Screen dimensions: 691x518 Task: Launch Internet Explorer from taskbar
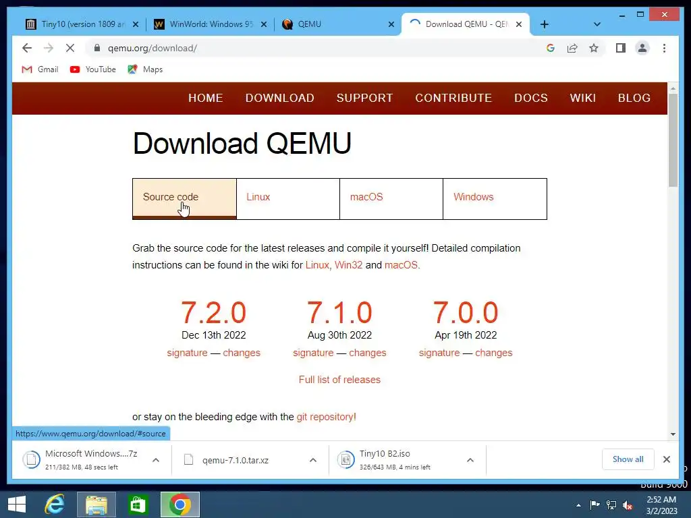pos(54,505)
